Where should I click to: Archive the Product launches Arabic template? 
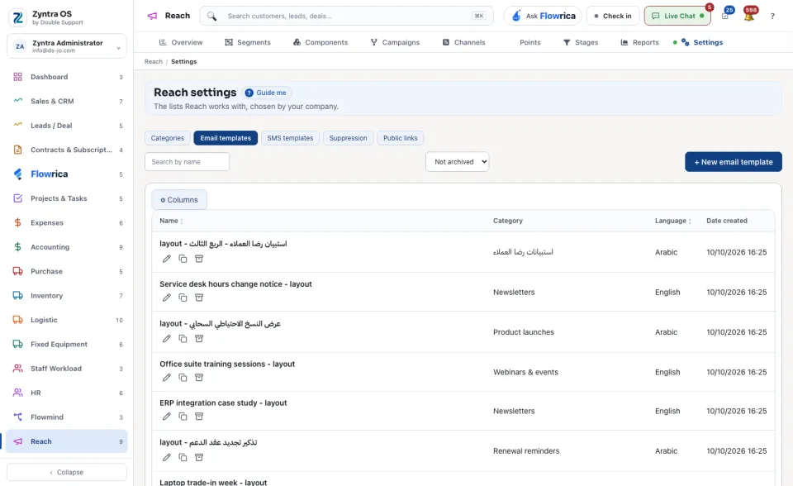click(x=199, y=339)
